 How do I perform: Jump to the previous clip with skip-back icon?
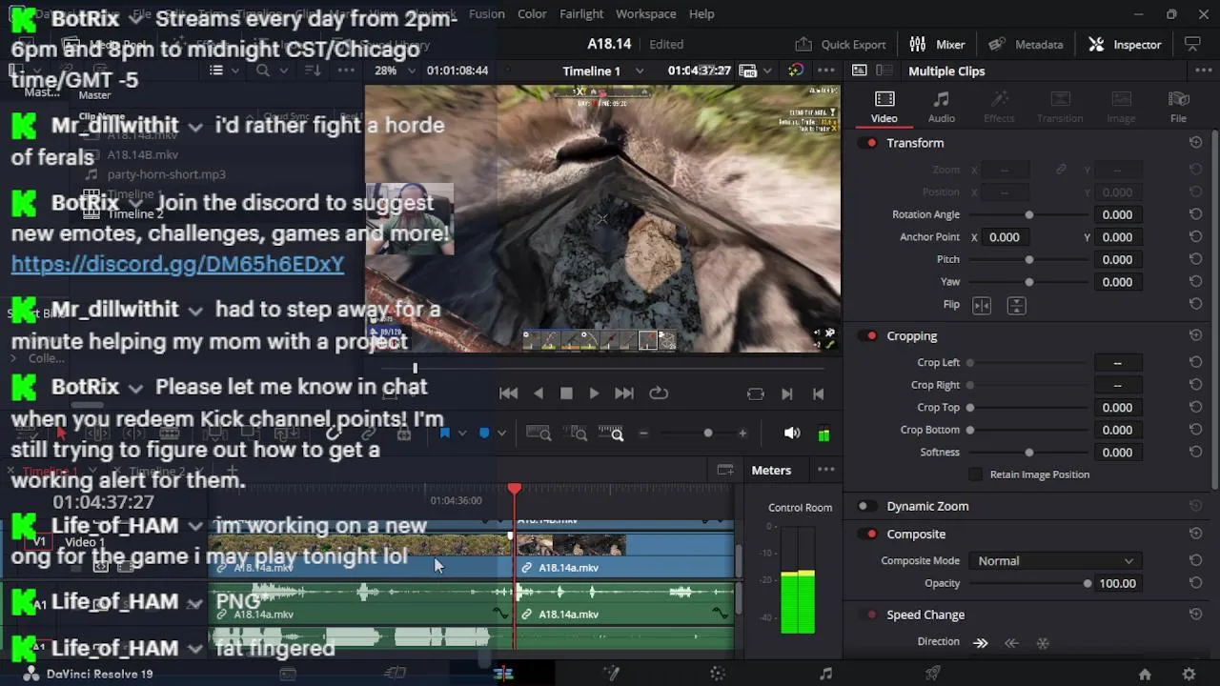tap(818, 393)
